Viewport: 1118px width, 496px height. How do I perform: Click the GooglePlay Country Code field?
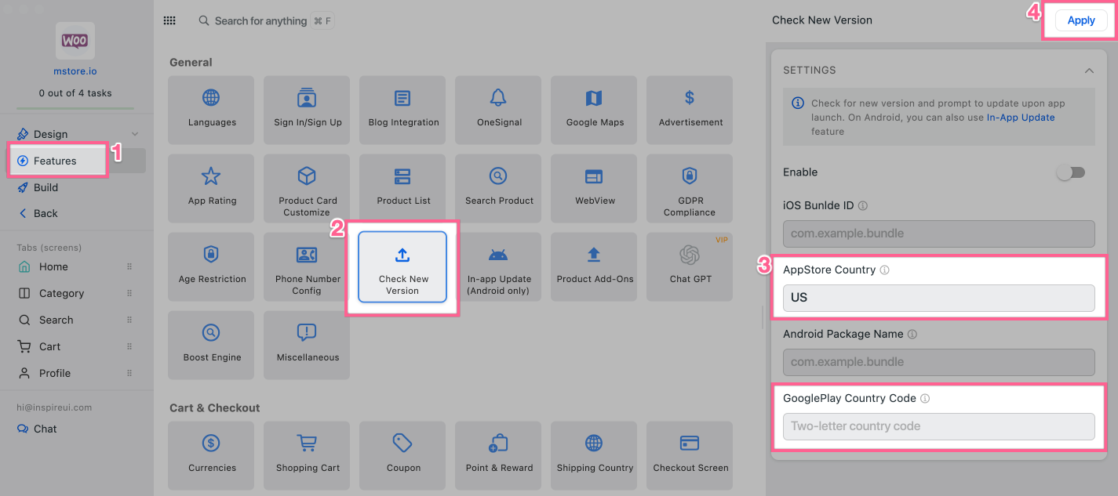click(x=938, y=426)
